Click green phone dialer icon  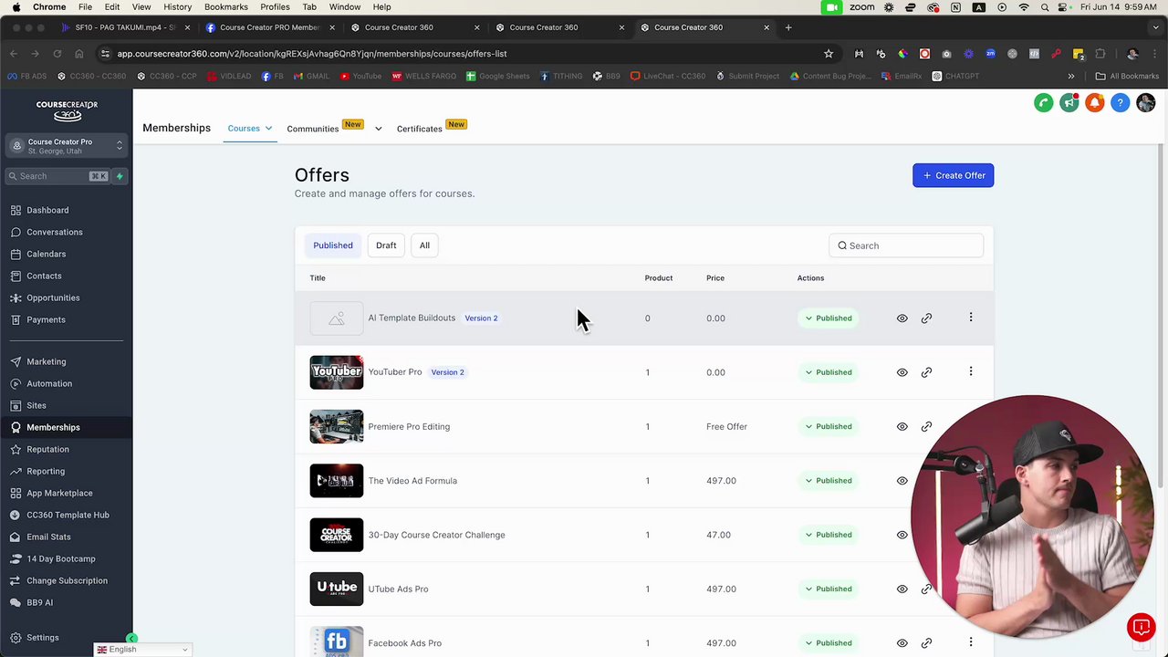point(1044,103)
